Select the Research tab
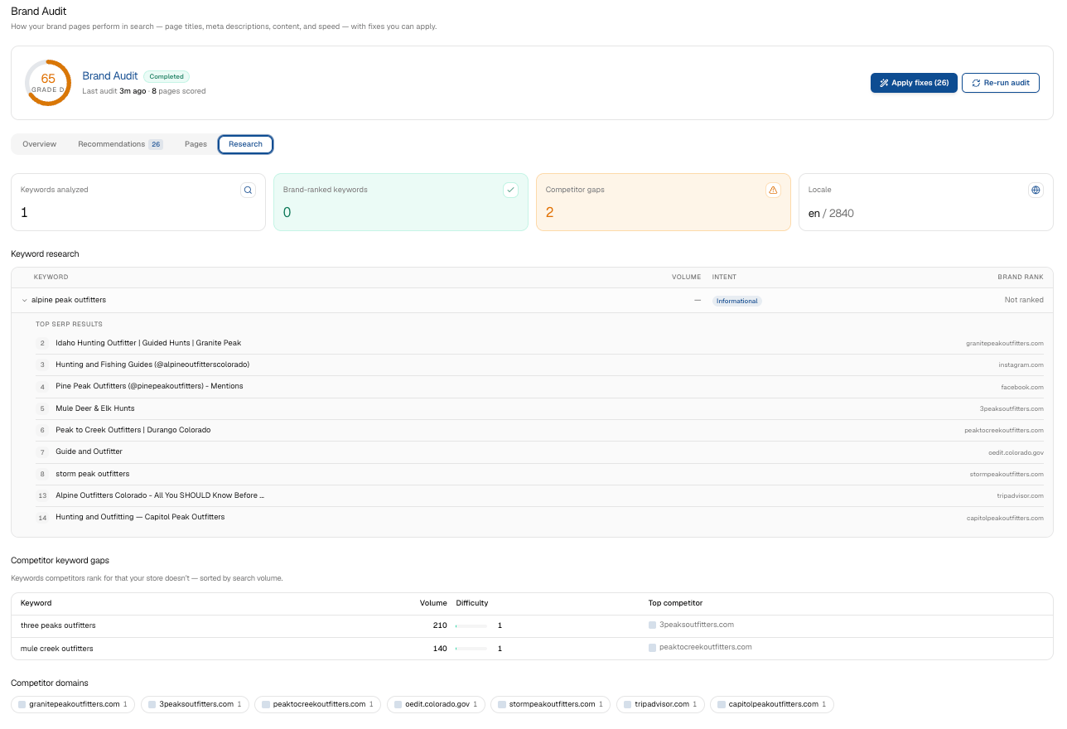The image size is (1067, 729). (245, 144)
